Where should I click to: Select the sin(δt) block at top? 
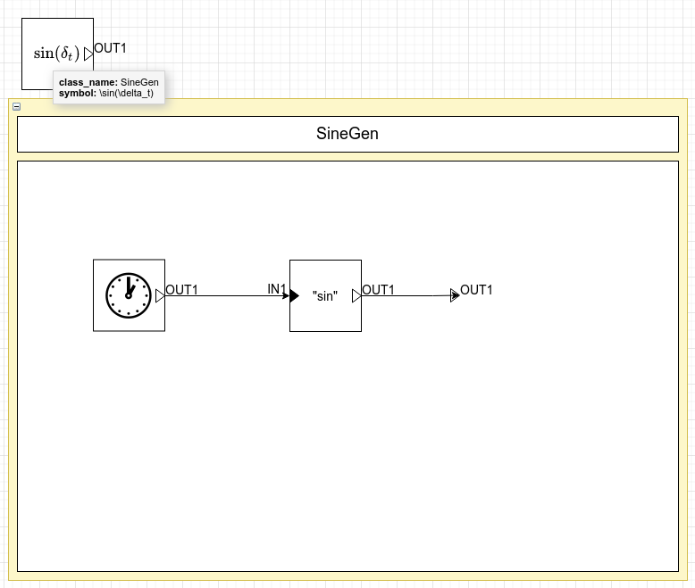pos(57,40)
